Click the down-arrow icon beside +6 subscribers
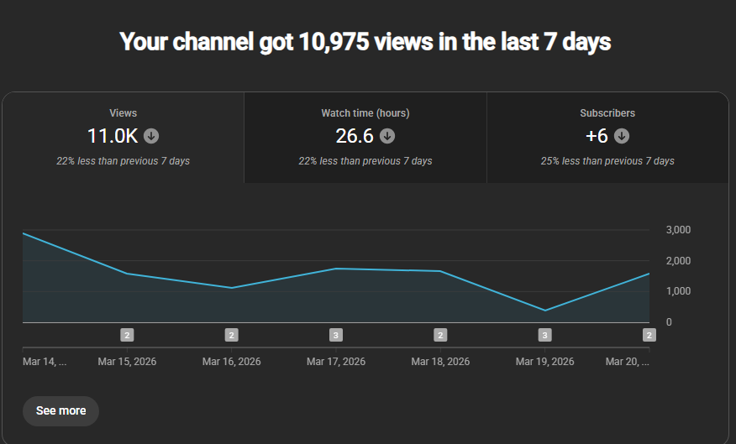The height and width of the screenshot is (444, 736). click(x=622, y=136)
